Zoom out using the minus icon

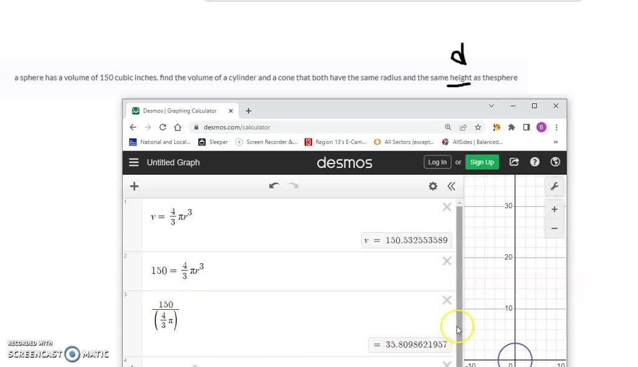[x=554, y=228]
